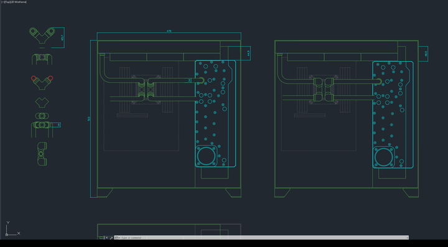
Task: Open command line customize wrench menu
Action: pyautogui.click(x=111, y=238)
